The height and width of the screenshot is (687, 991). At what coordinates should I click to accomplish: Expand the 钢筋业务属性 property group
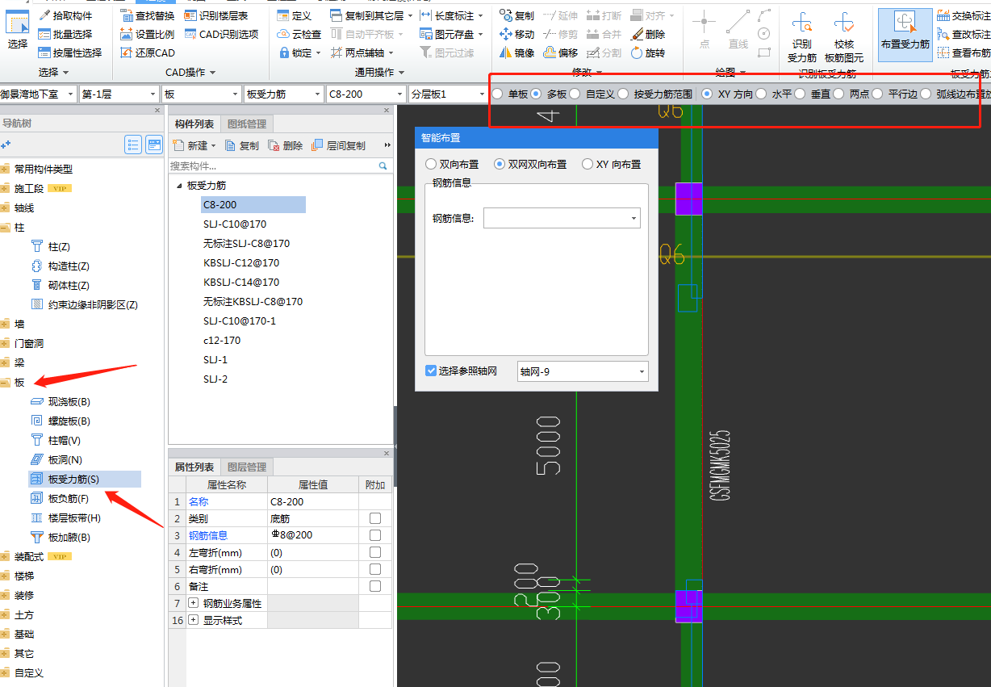tap(193, 603)
